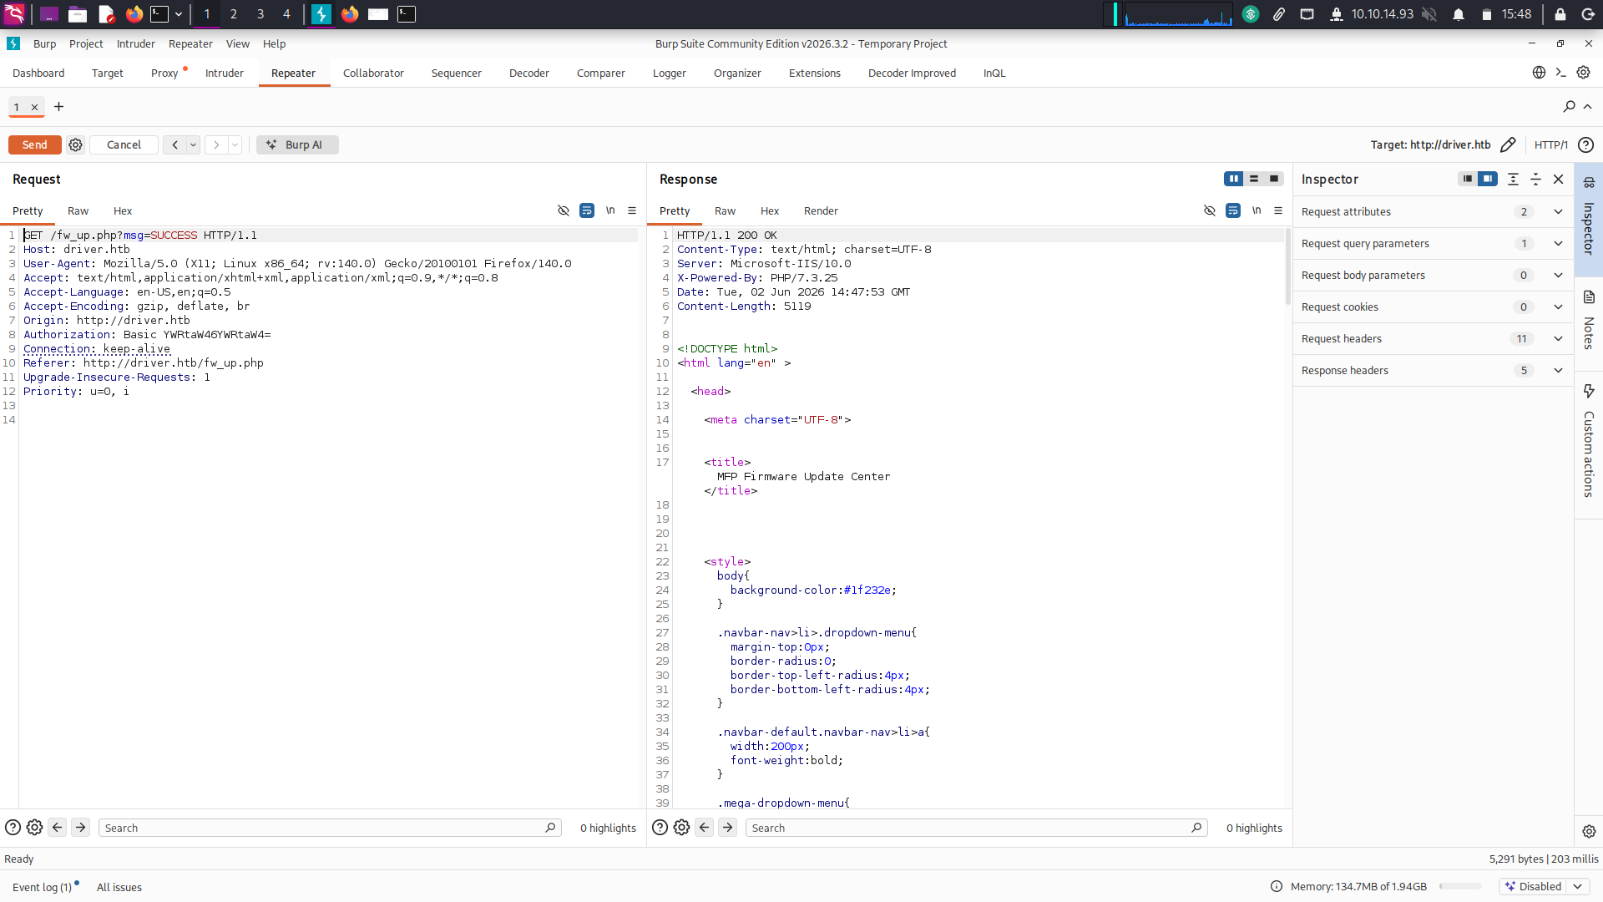1603x902 pixels.
Task: Launch Firefox from the taskbar
Action: pos(134,14)
